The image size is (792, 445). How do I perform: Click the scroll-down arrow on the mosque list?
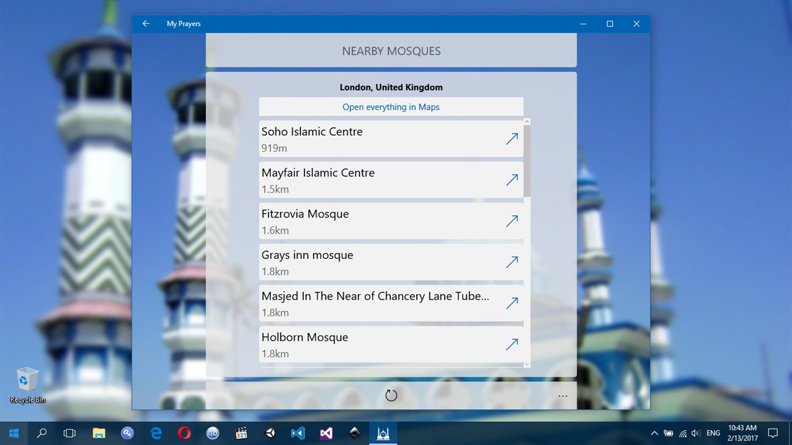coord(526,364)
